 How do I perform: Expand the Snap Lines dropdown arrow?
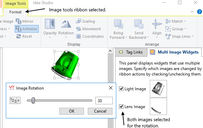(x=193, y=36)
